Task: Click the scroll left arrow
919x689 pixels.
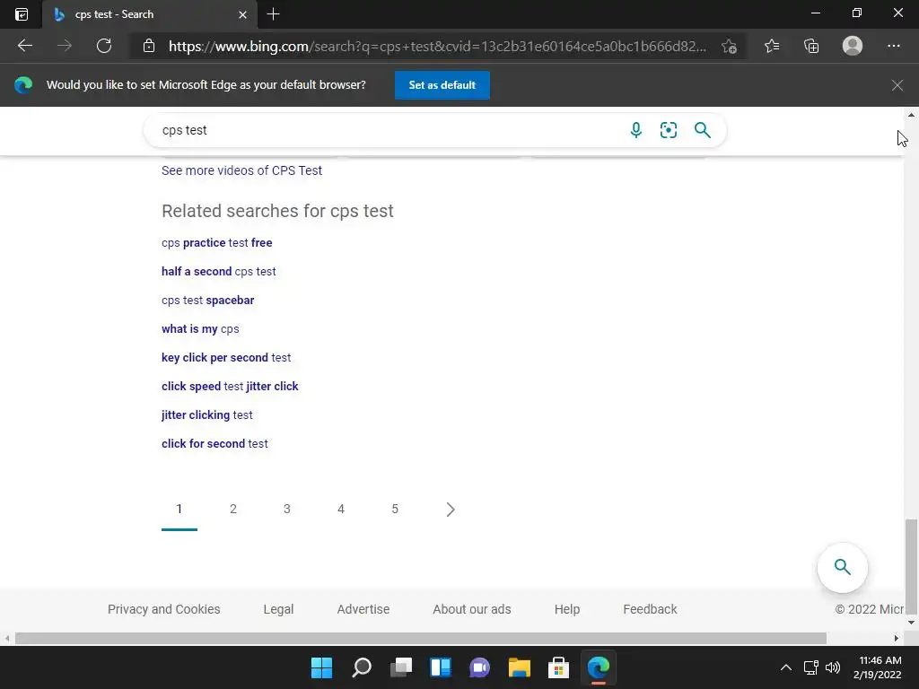Action: [x=6, y=638]
